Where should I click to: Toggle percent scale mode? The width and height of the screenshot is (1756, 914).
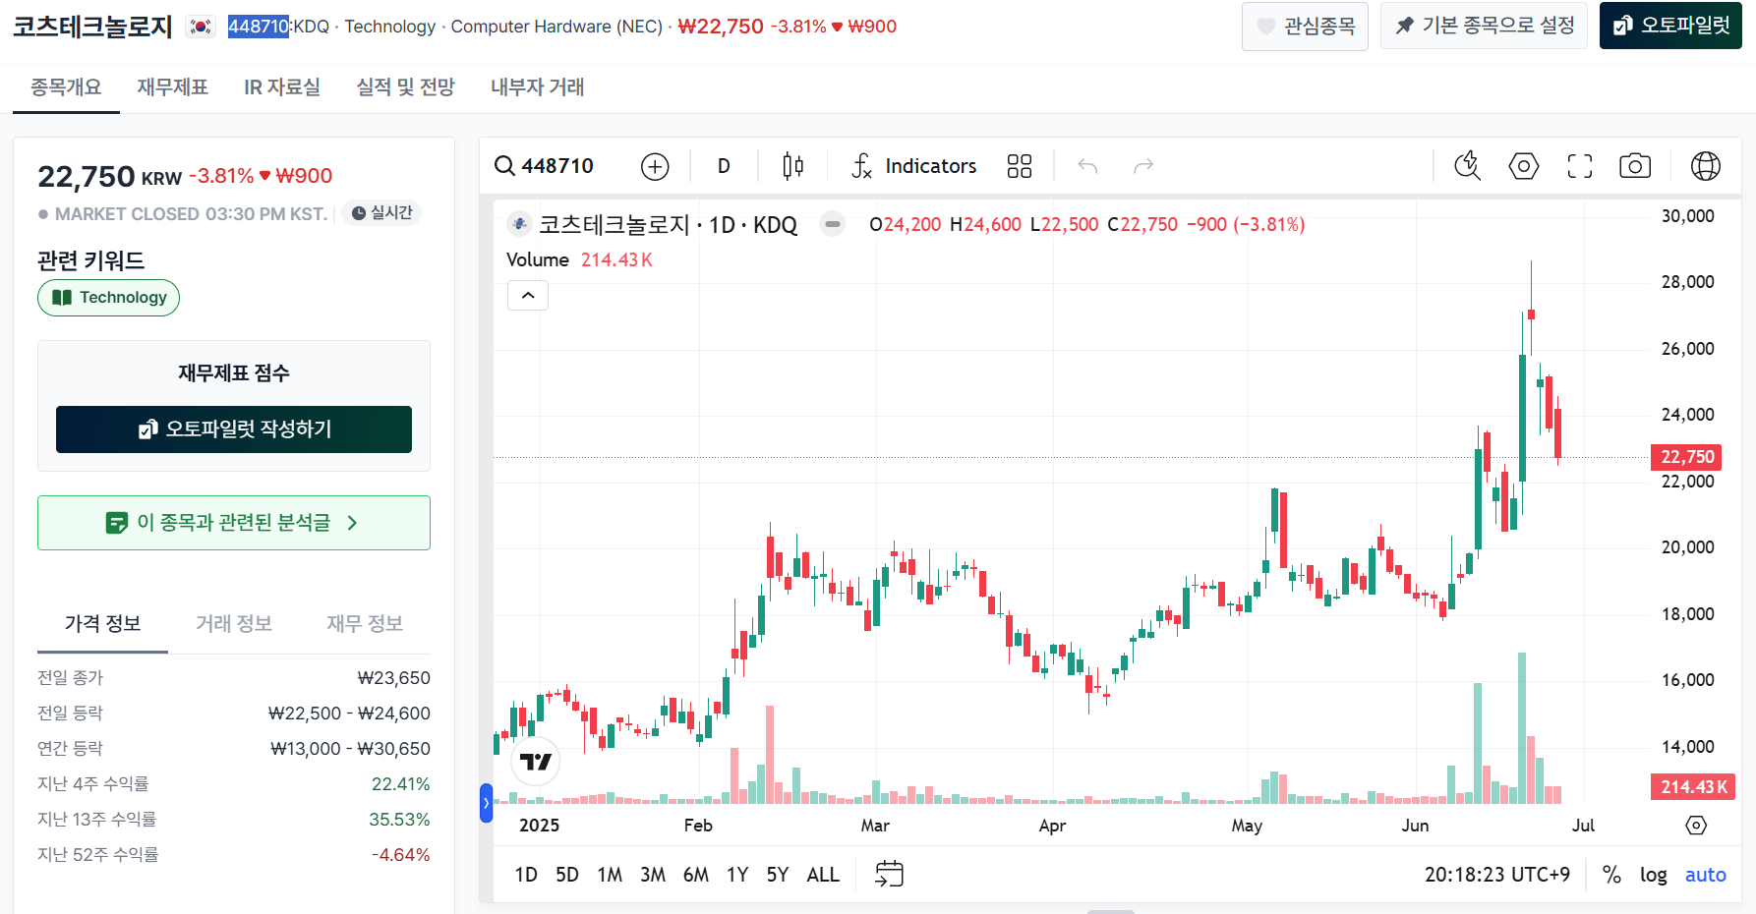point(1611,875)
